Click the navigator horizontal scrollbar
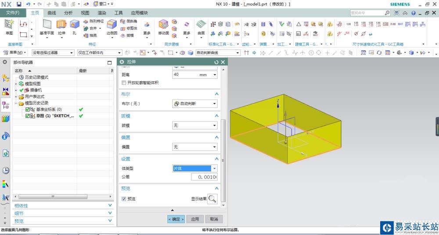 [x=53, y=197]
